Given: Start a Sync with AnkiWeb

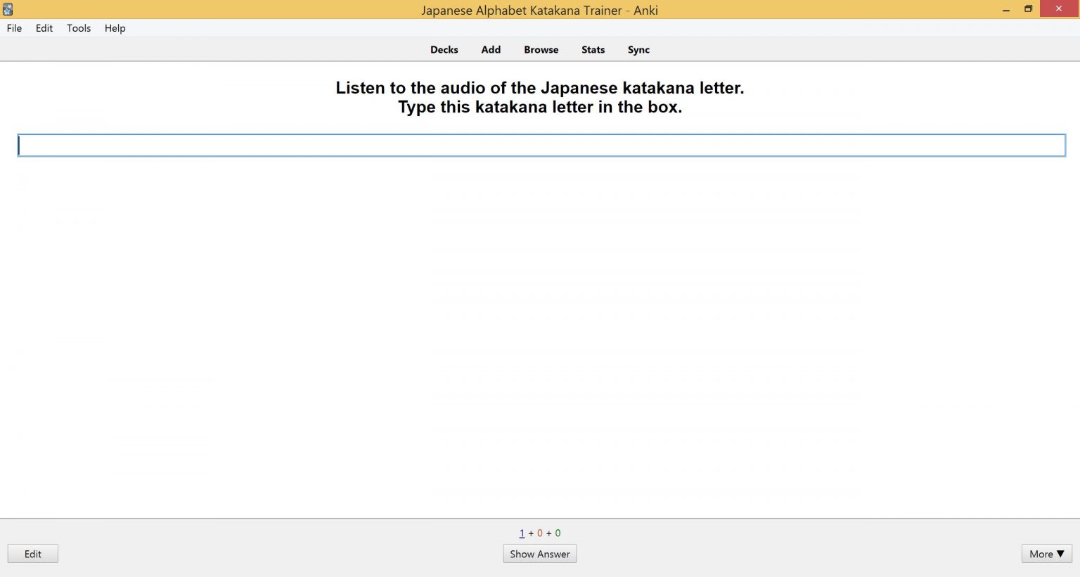Looking at the screenshot, I should [x=638, y=49].
